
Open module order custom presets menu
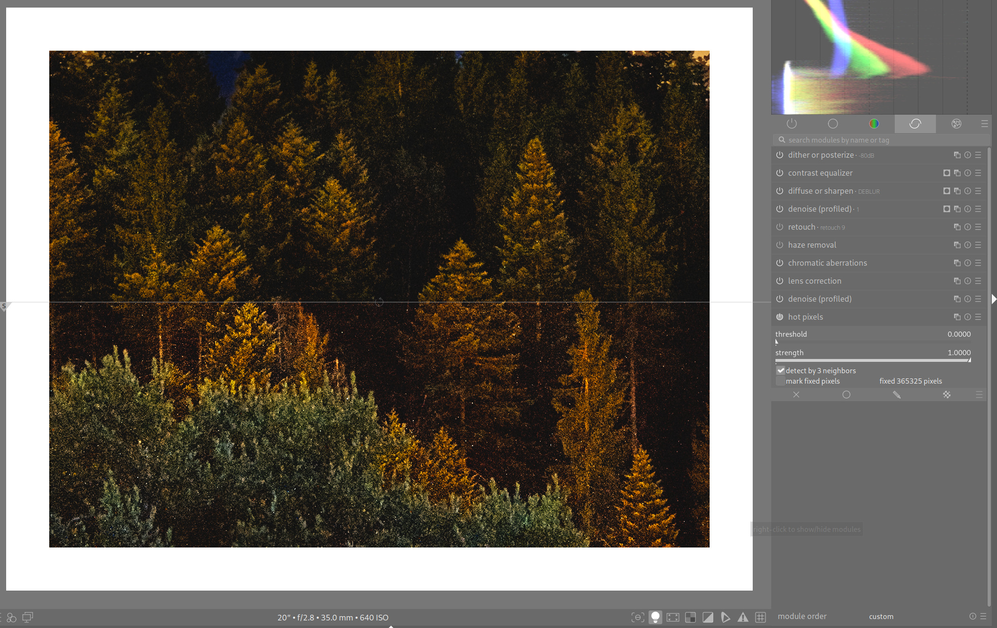click(x=983, y=616)
